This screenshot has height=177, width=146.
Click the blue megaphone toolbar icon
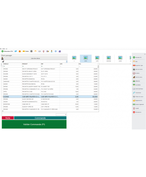click(16, 51)
